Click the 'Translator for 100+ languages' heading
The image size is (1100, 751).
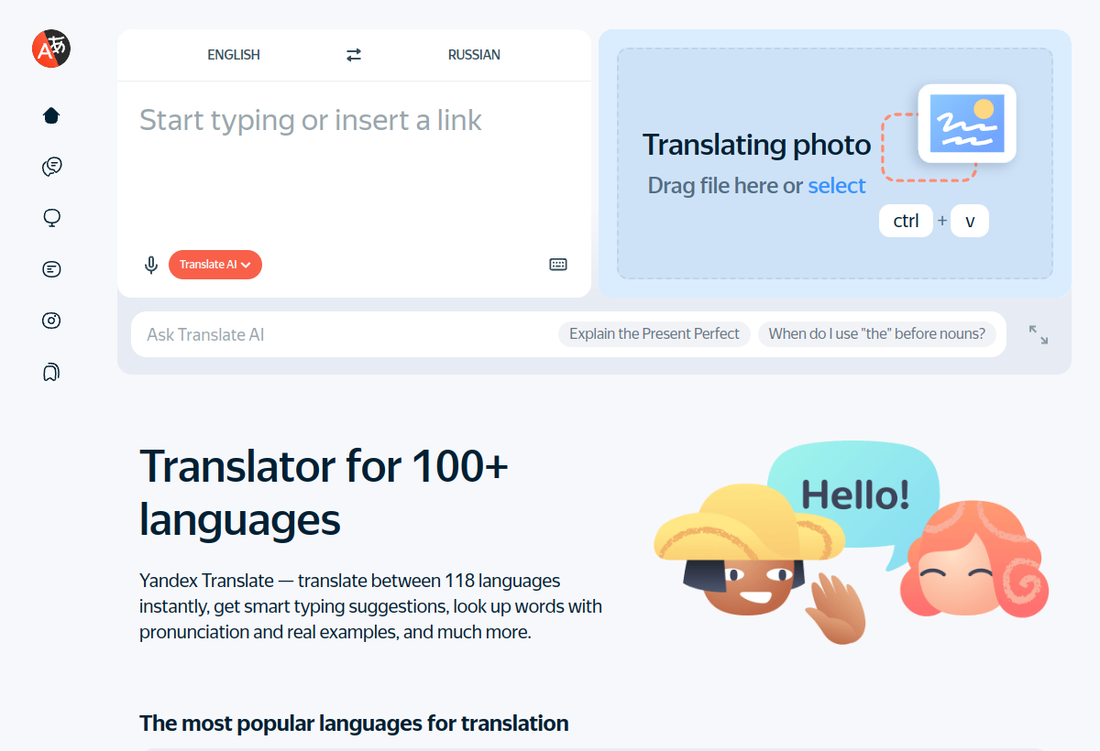point(324,493)
